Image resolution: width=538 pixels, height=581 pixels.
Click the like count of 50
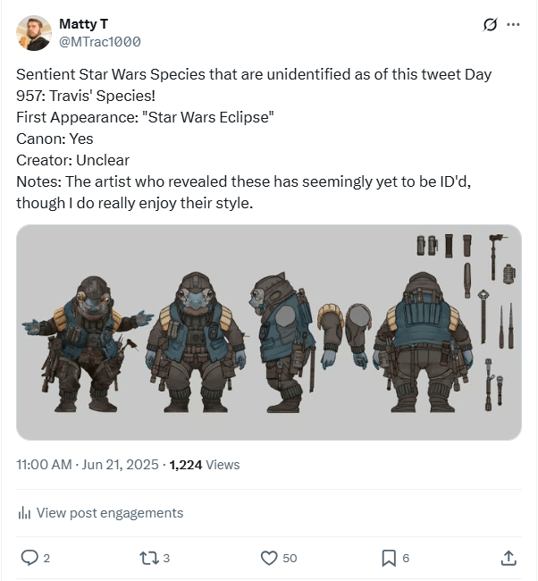[290, 559]
